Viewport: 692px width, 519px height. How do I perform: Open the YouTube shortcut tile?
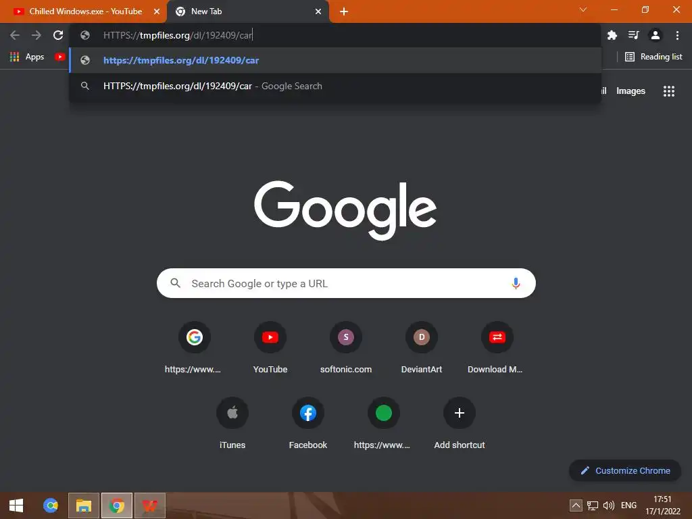[270, 348]
